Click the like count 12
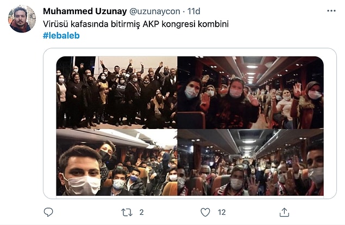Screen dimensions: 345x225 pos(222,213)
